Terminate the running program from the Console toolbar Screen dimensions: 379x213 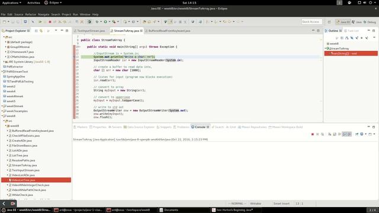(x=313, y=134)
